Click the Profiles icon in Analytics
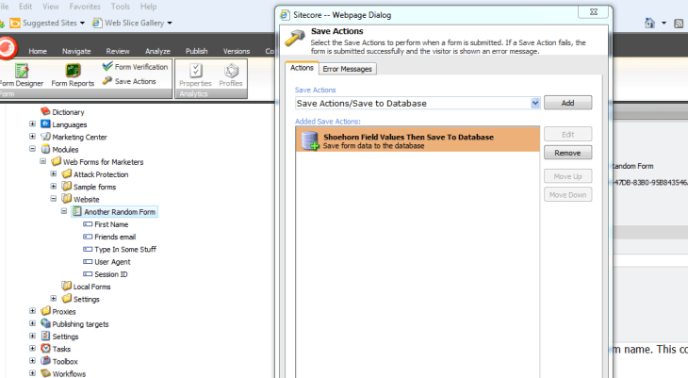 coord(230,71)
